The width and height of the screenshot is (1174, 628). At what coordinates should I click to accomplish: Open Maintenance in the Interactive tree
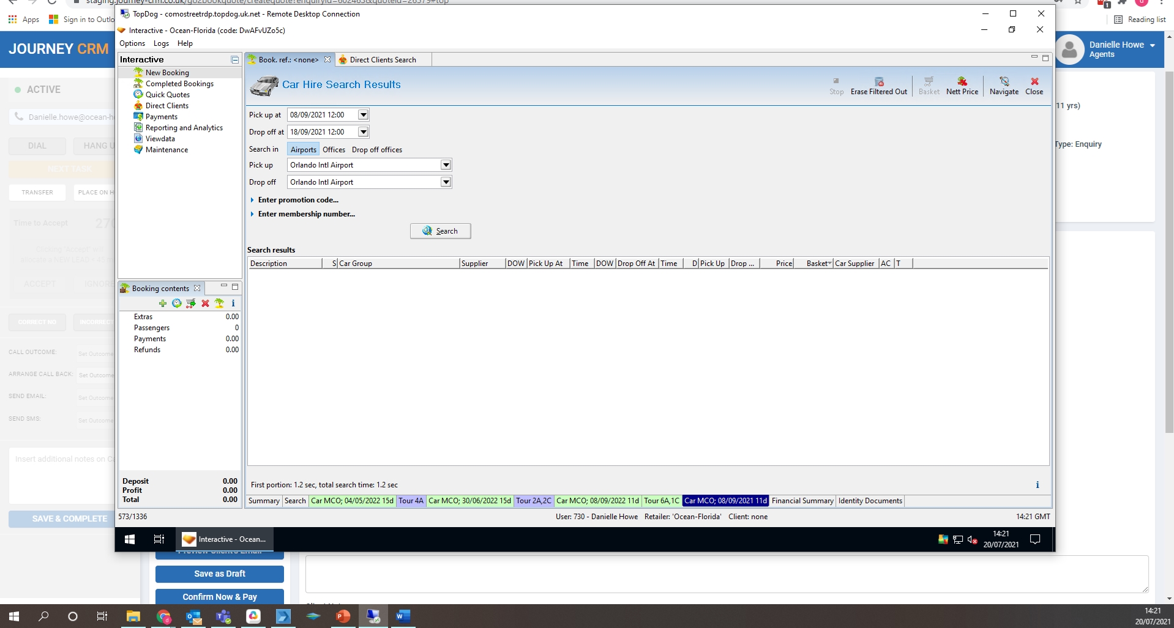pyautogui.click(x=166, y=150)
